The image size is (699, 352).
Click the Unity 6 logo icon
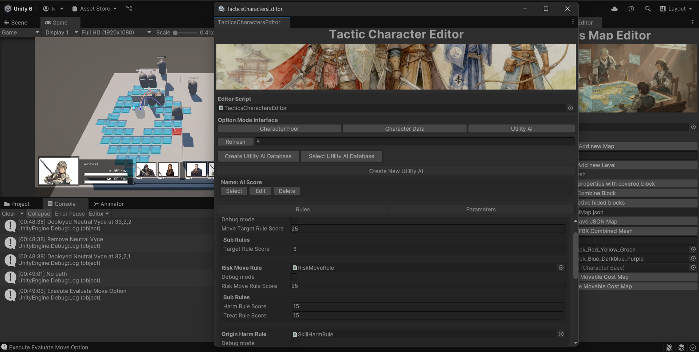8,9
